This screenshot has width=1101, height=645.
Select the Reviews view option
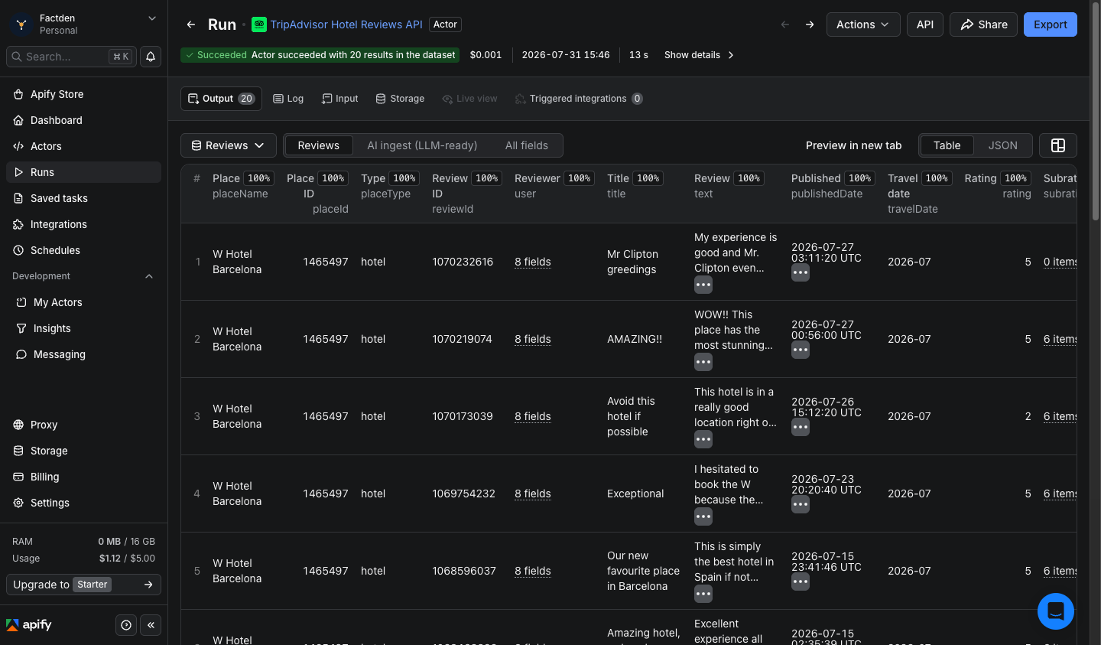[x=318, y=145]
